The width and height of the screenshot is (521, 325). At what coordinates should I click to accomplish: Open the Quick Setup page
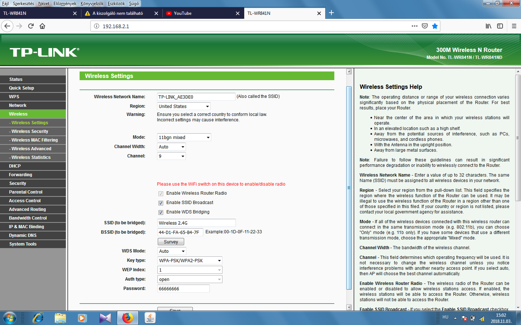pos(33,88)
